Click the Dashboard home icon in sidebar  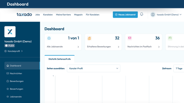(8, 66)
